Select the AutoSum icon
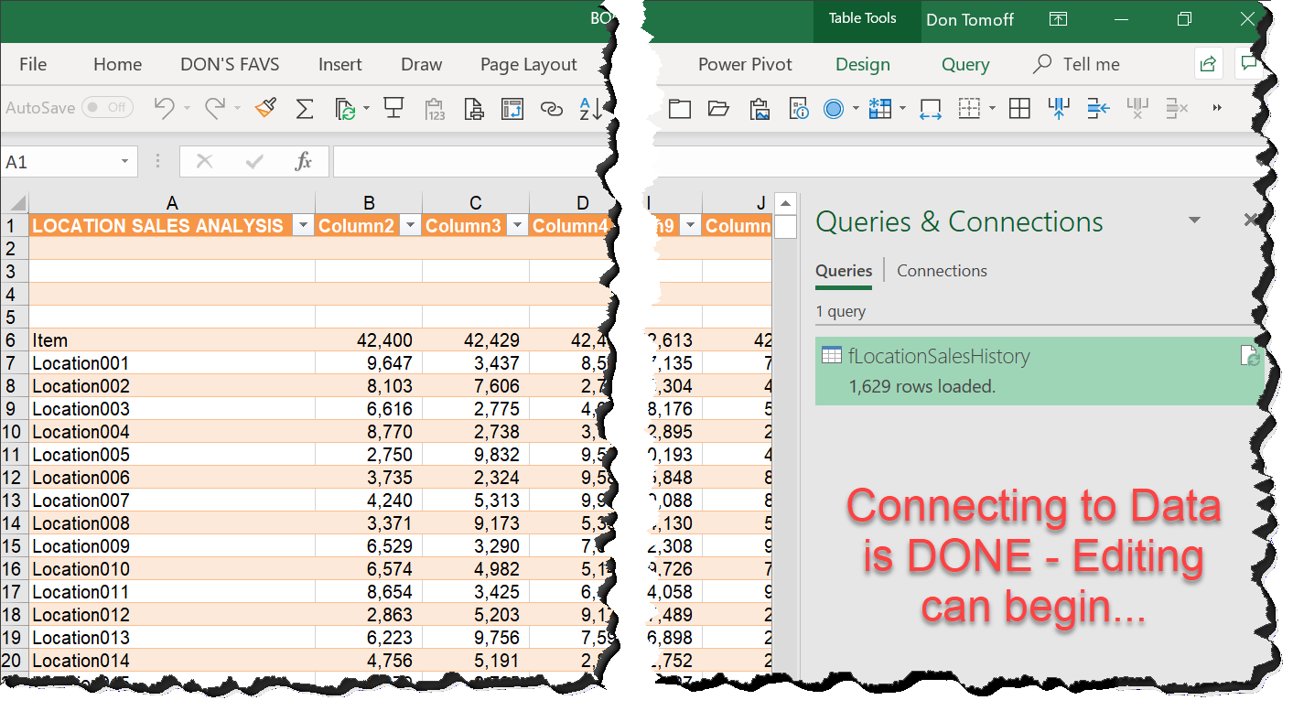Image resolution: width=1293 pixels, height=711 pixels. point(305,108)
